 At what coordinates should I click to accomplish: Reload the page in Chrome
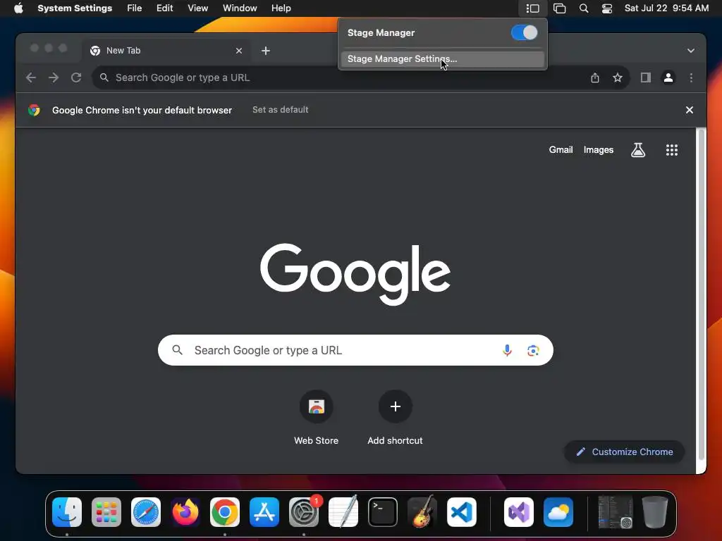[76, 77]
